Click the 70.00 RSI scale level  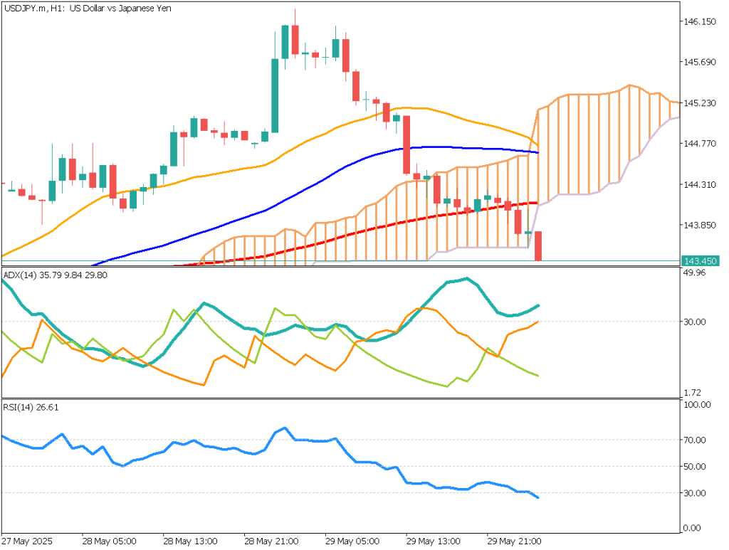coord(696,440)
